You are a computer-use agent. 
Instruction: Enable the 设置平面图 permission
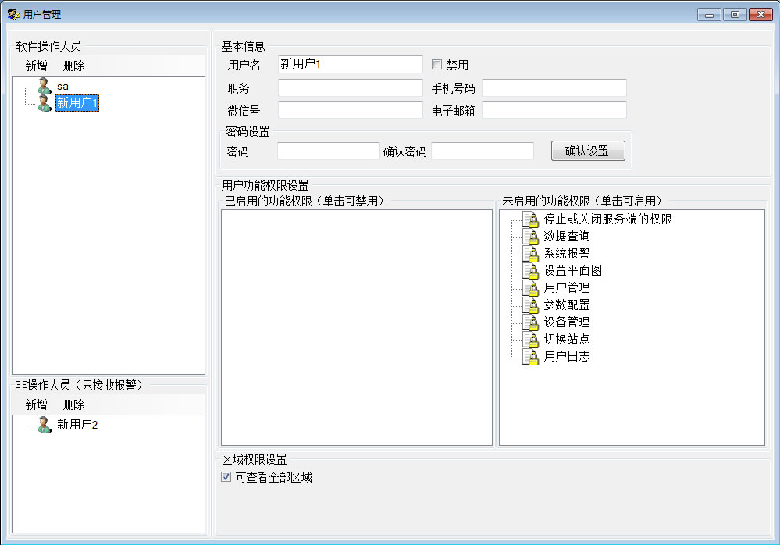tap(572, 270)
